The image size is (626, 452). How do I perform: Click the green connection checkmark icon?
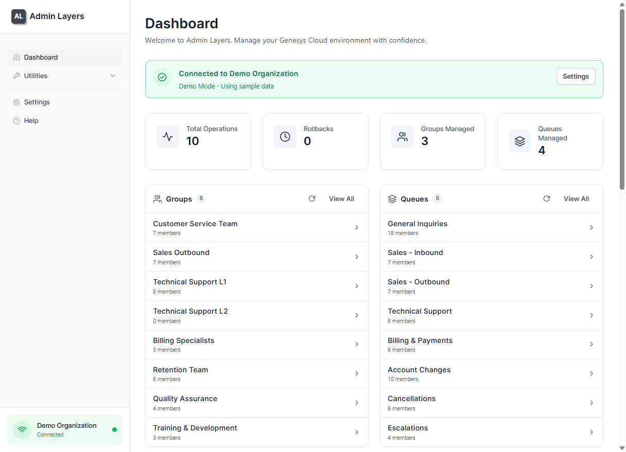tap(162, 77)
